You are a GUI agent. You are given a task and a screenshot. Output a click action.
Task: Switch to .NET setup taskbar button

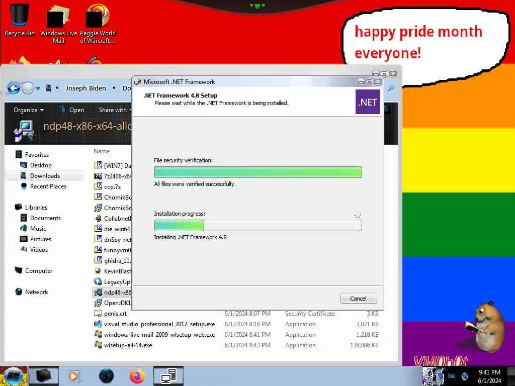tap(168, 376)
